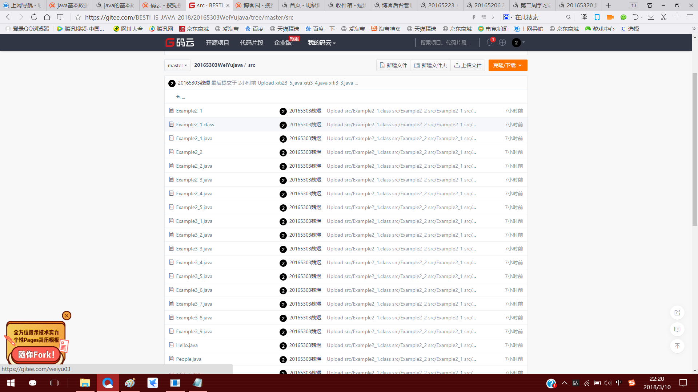Click the 上传文件 button
Image resolution: width=698 pixels, height=392 pixels.
[468, 65]
